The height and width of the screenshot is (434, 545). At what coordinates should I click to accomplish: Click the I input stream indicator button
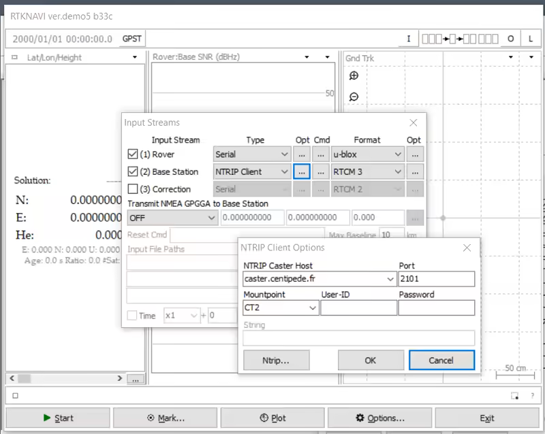(x=409, y=39)
